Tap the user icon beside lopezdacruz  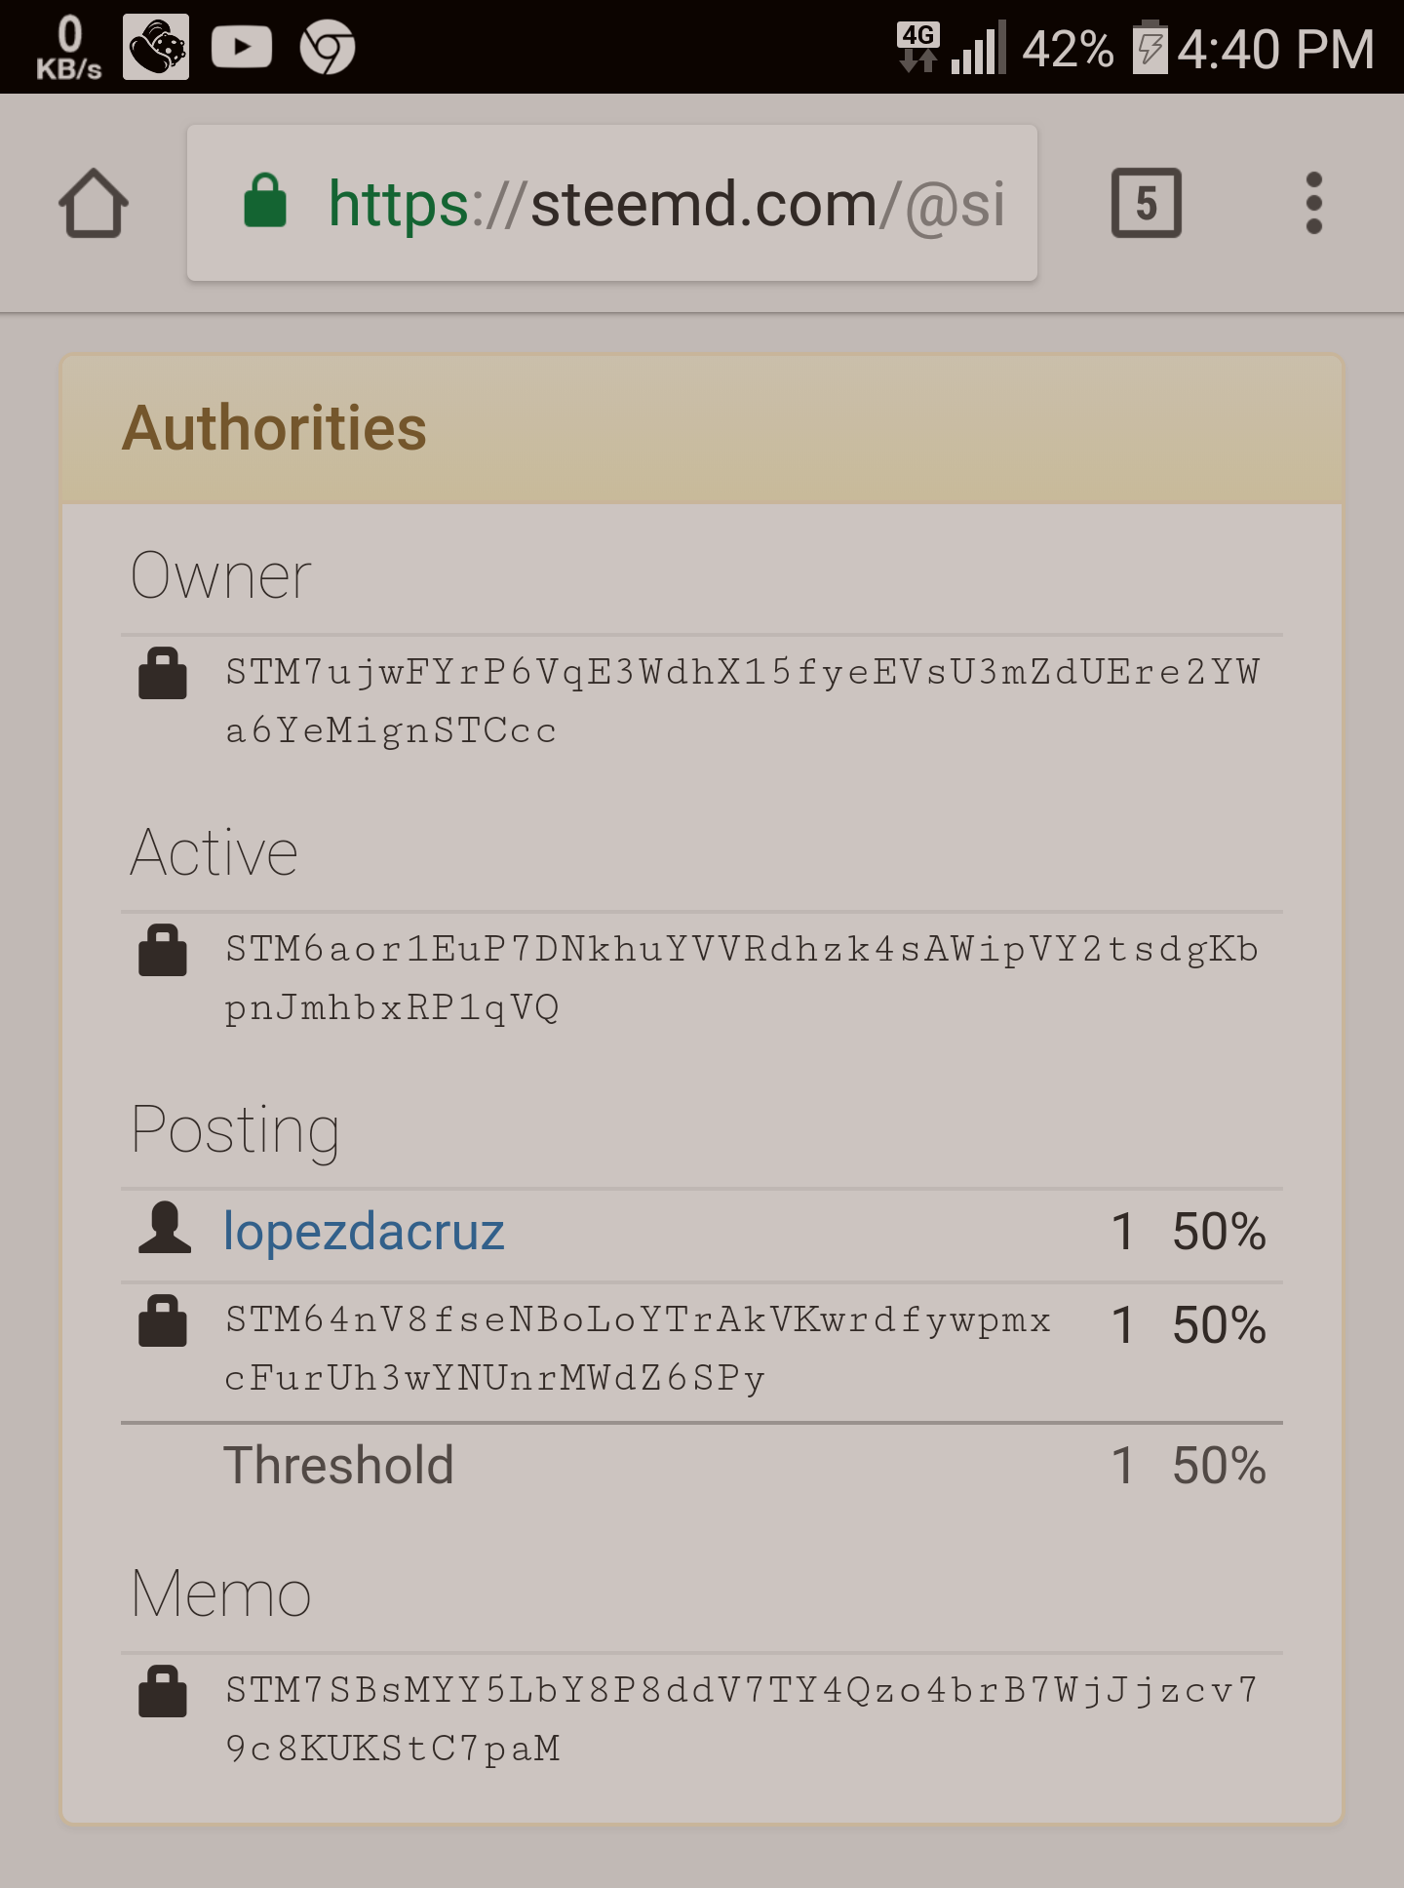pyautogui.click(x=165, y=1228)
